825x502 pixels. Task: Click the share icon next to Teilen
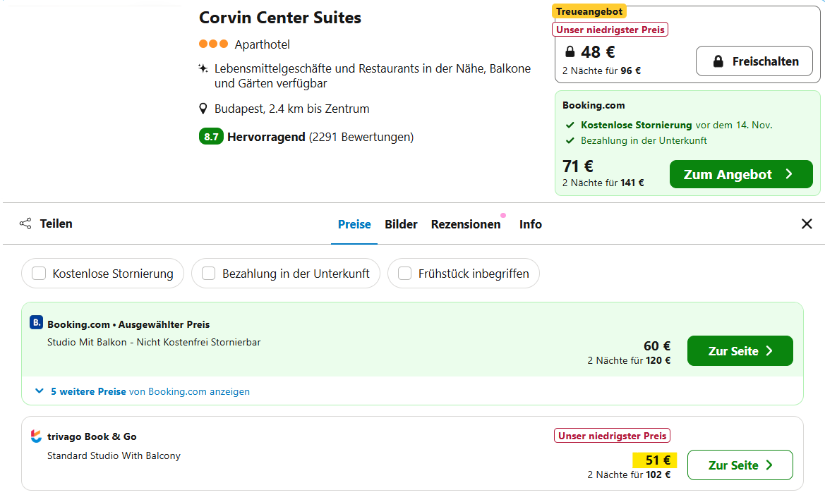point(25,224)
